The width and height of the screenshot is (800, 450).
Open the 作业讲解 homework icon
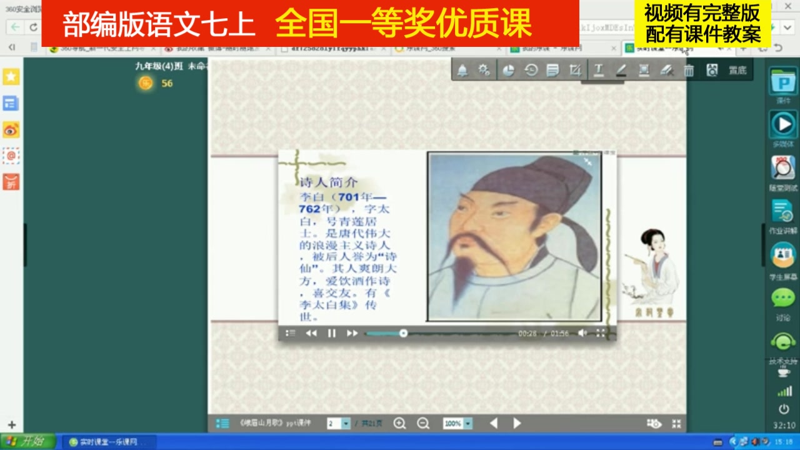point(783,211)
